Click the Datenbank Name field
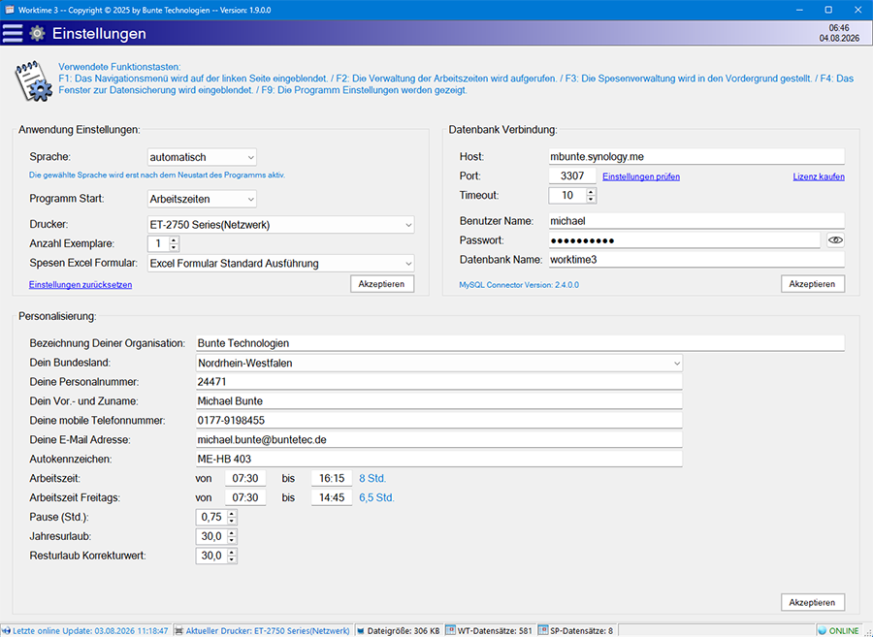The width and height of the screenshot is (873, 637). [696, 259]
